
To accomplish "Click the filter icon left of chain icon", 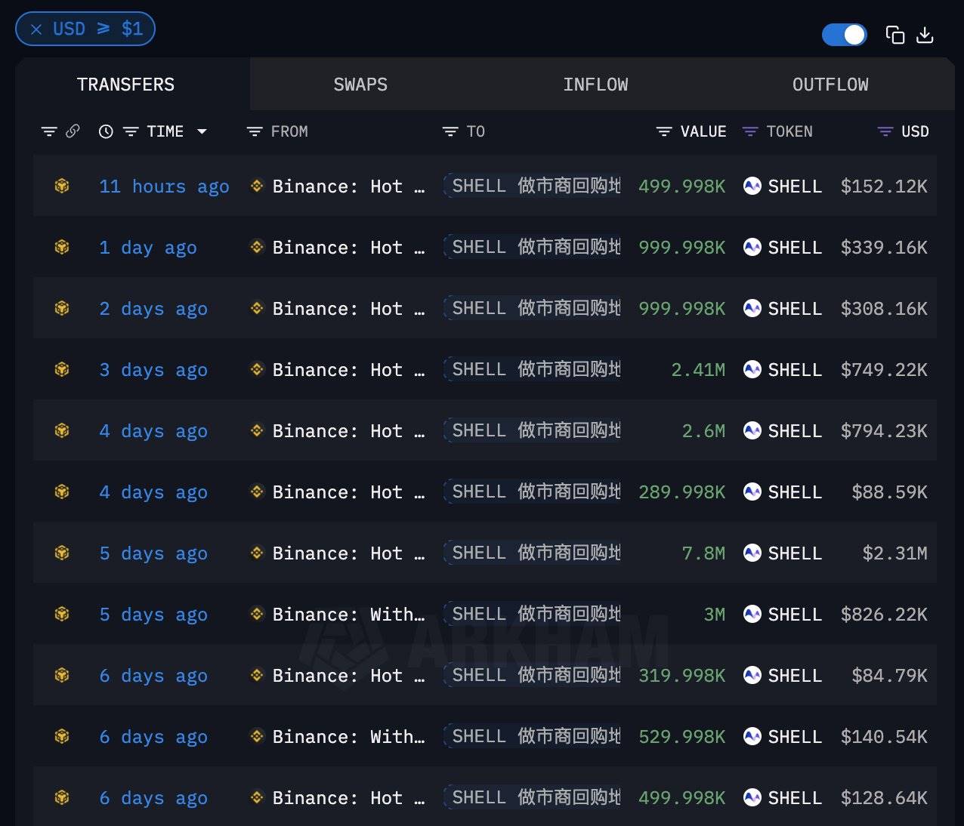I will pyautogui.click(x=49, y=131).
